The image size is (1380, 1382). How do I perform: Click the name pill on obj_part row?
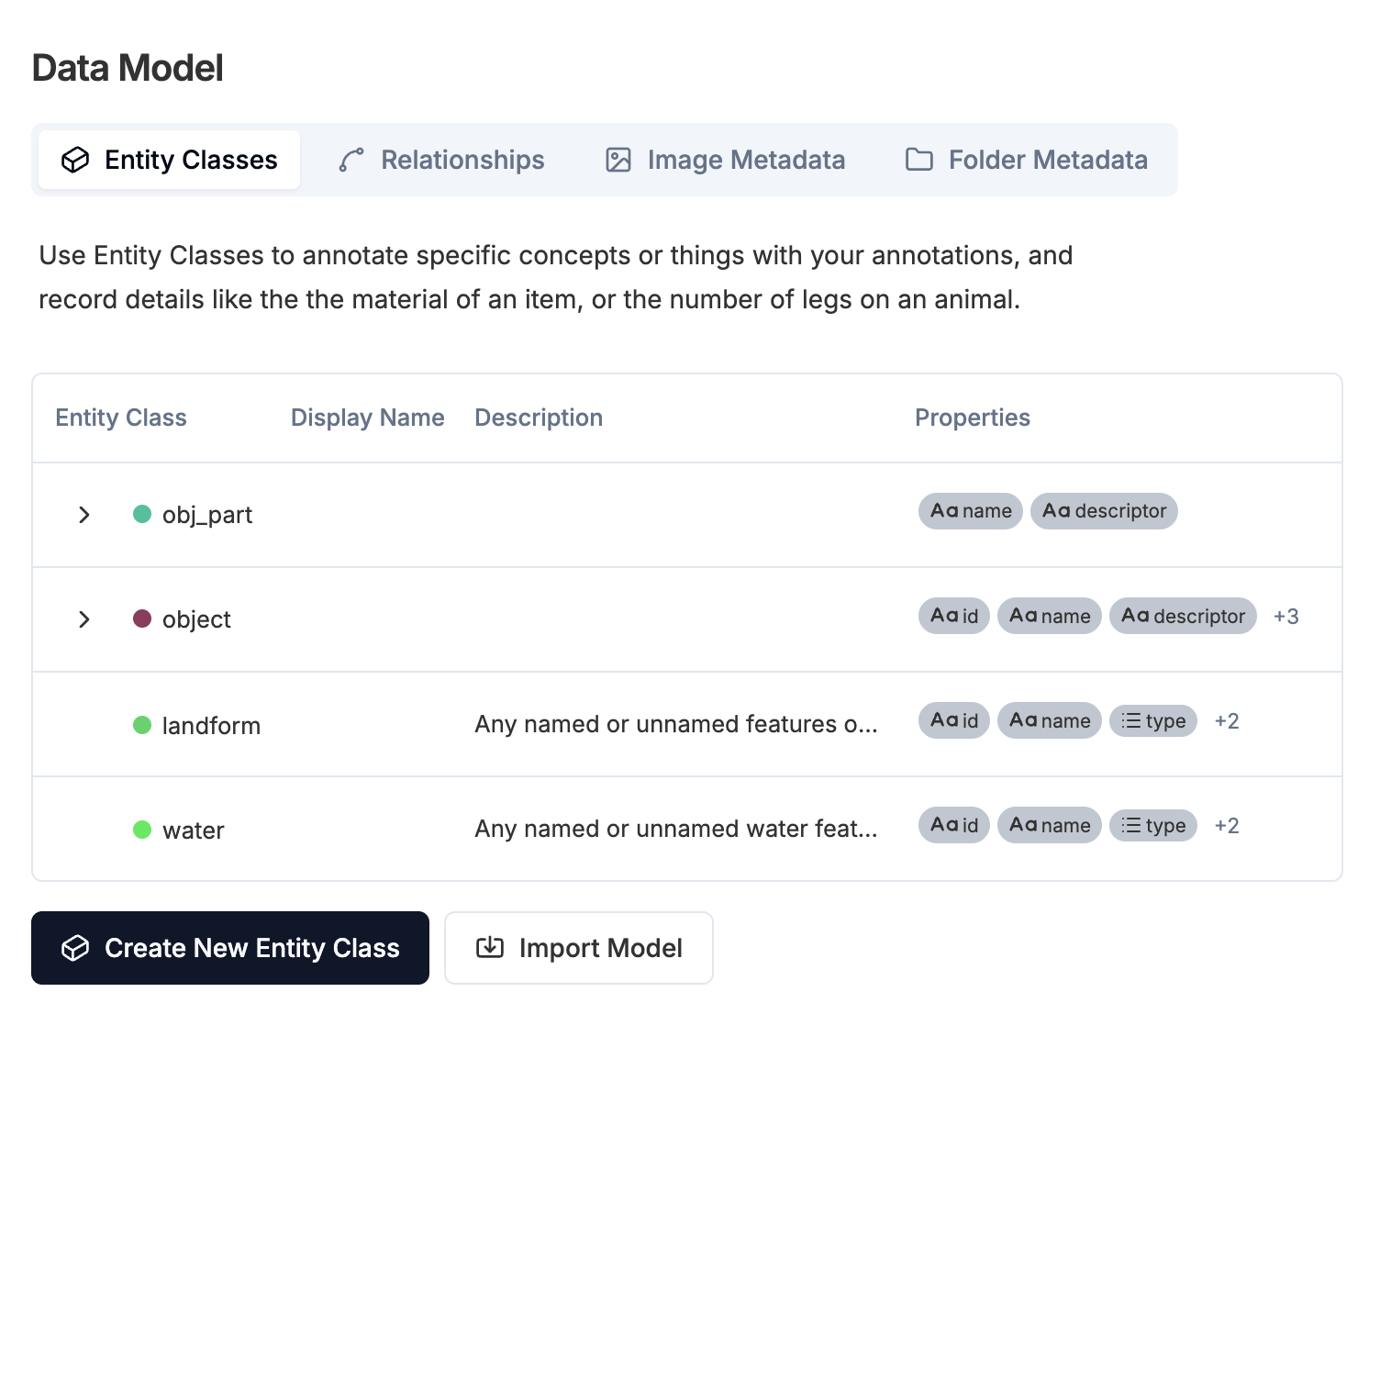coord(970,511)
